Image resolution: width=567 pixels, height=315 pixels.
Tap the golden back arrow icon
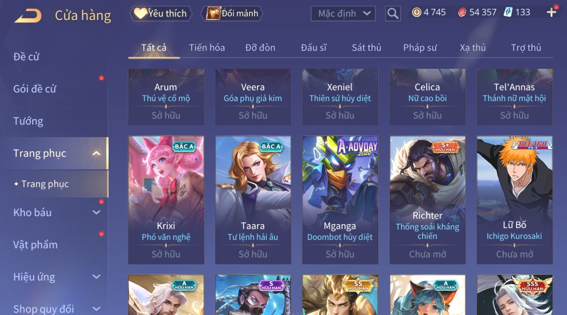coord(28,15)
